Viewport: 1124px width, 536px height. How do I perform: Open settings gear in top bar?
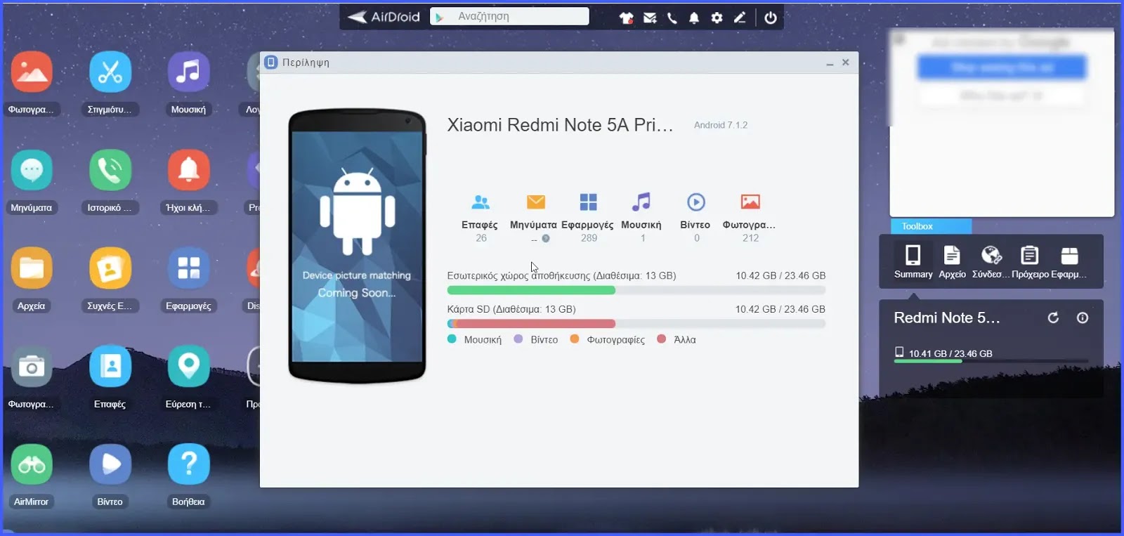click(717, 18)
